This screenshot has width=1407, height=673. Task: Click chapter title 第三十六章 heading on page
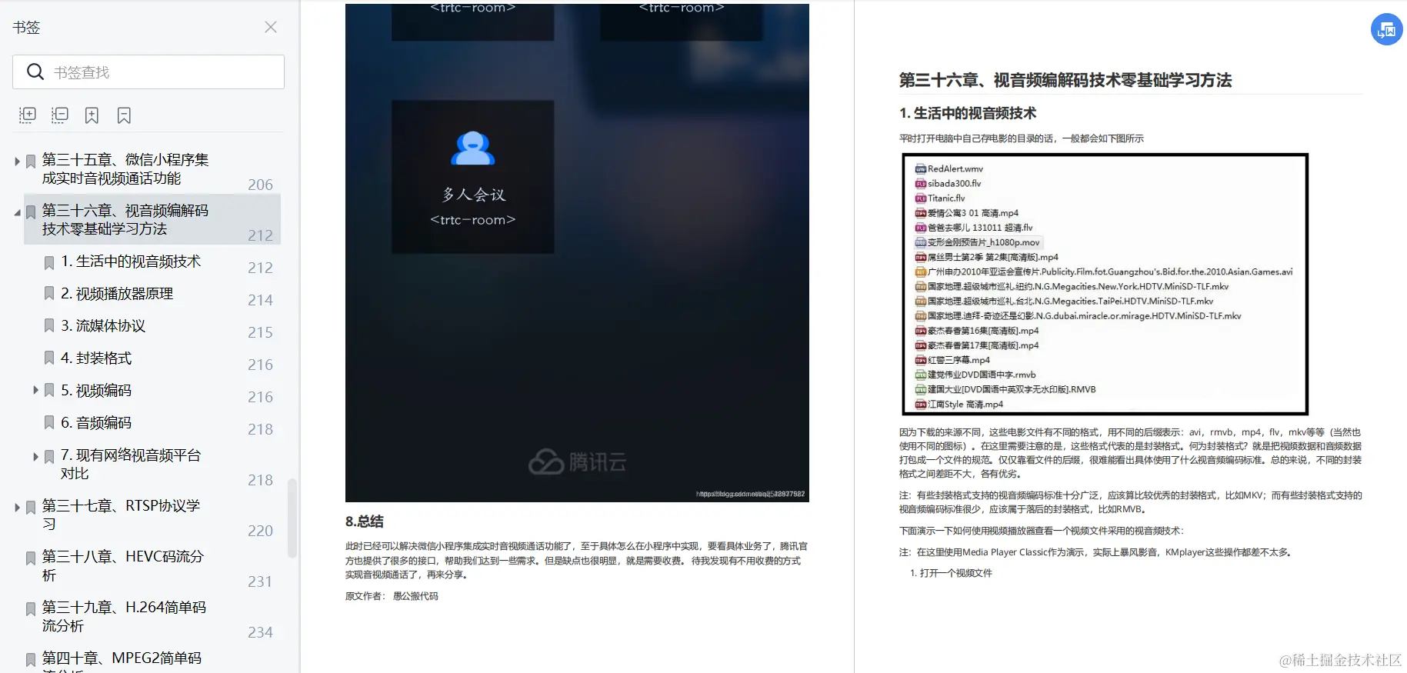[1065, 80]
